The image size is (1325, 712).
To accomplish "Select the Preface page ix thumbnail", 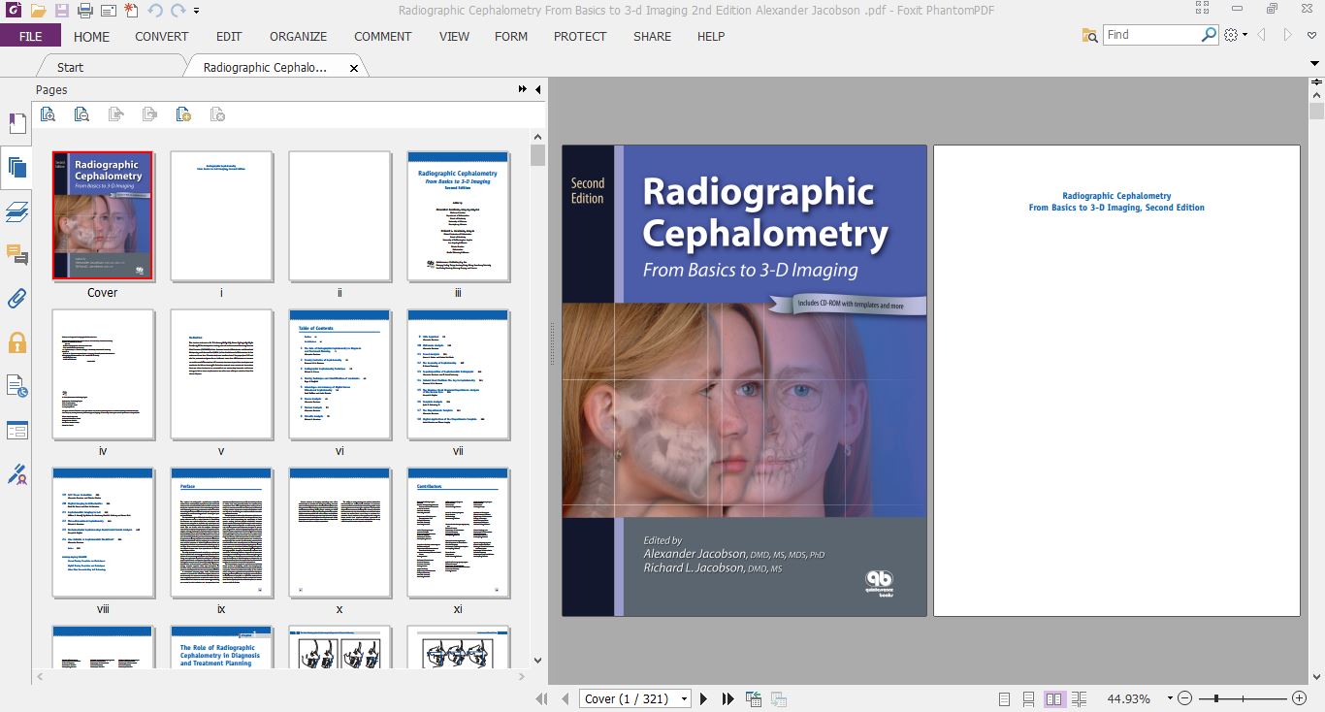I will pyautogui.click(x=221, y=533).
